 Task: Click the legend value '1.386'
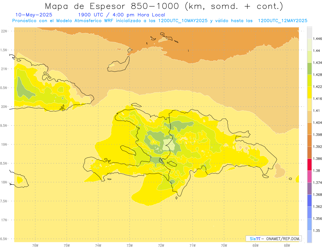(318, 158)
